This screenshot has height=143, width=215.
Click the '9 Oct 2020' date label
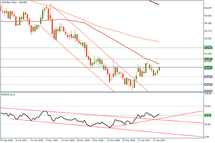point(21,140)
